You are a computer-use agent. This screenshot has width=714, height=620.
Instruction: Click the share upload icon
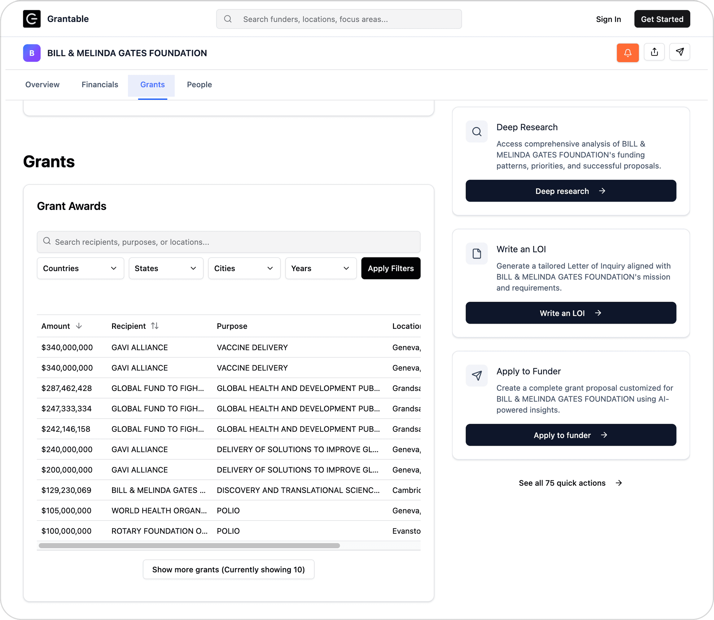[x=654, y=52]
